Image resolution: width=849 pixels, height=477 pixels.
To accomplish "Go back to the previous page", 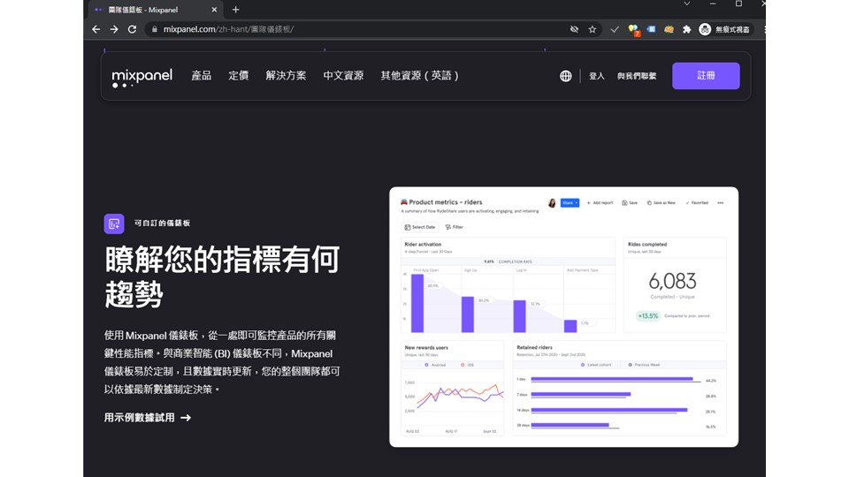I will [96, 29].
